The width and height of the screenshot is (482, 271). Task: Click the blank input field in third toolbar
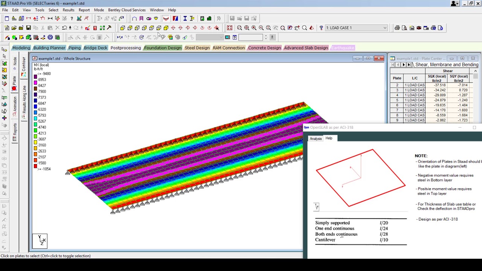pyautogui.click(x=250, y=37)
